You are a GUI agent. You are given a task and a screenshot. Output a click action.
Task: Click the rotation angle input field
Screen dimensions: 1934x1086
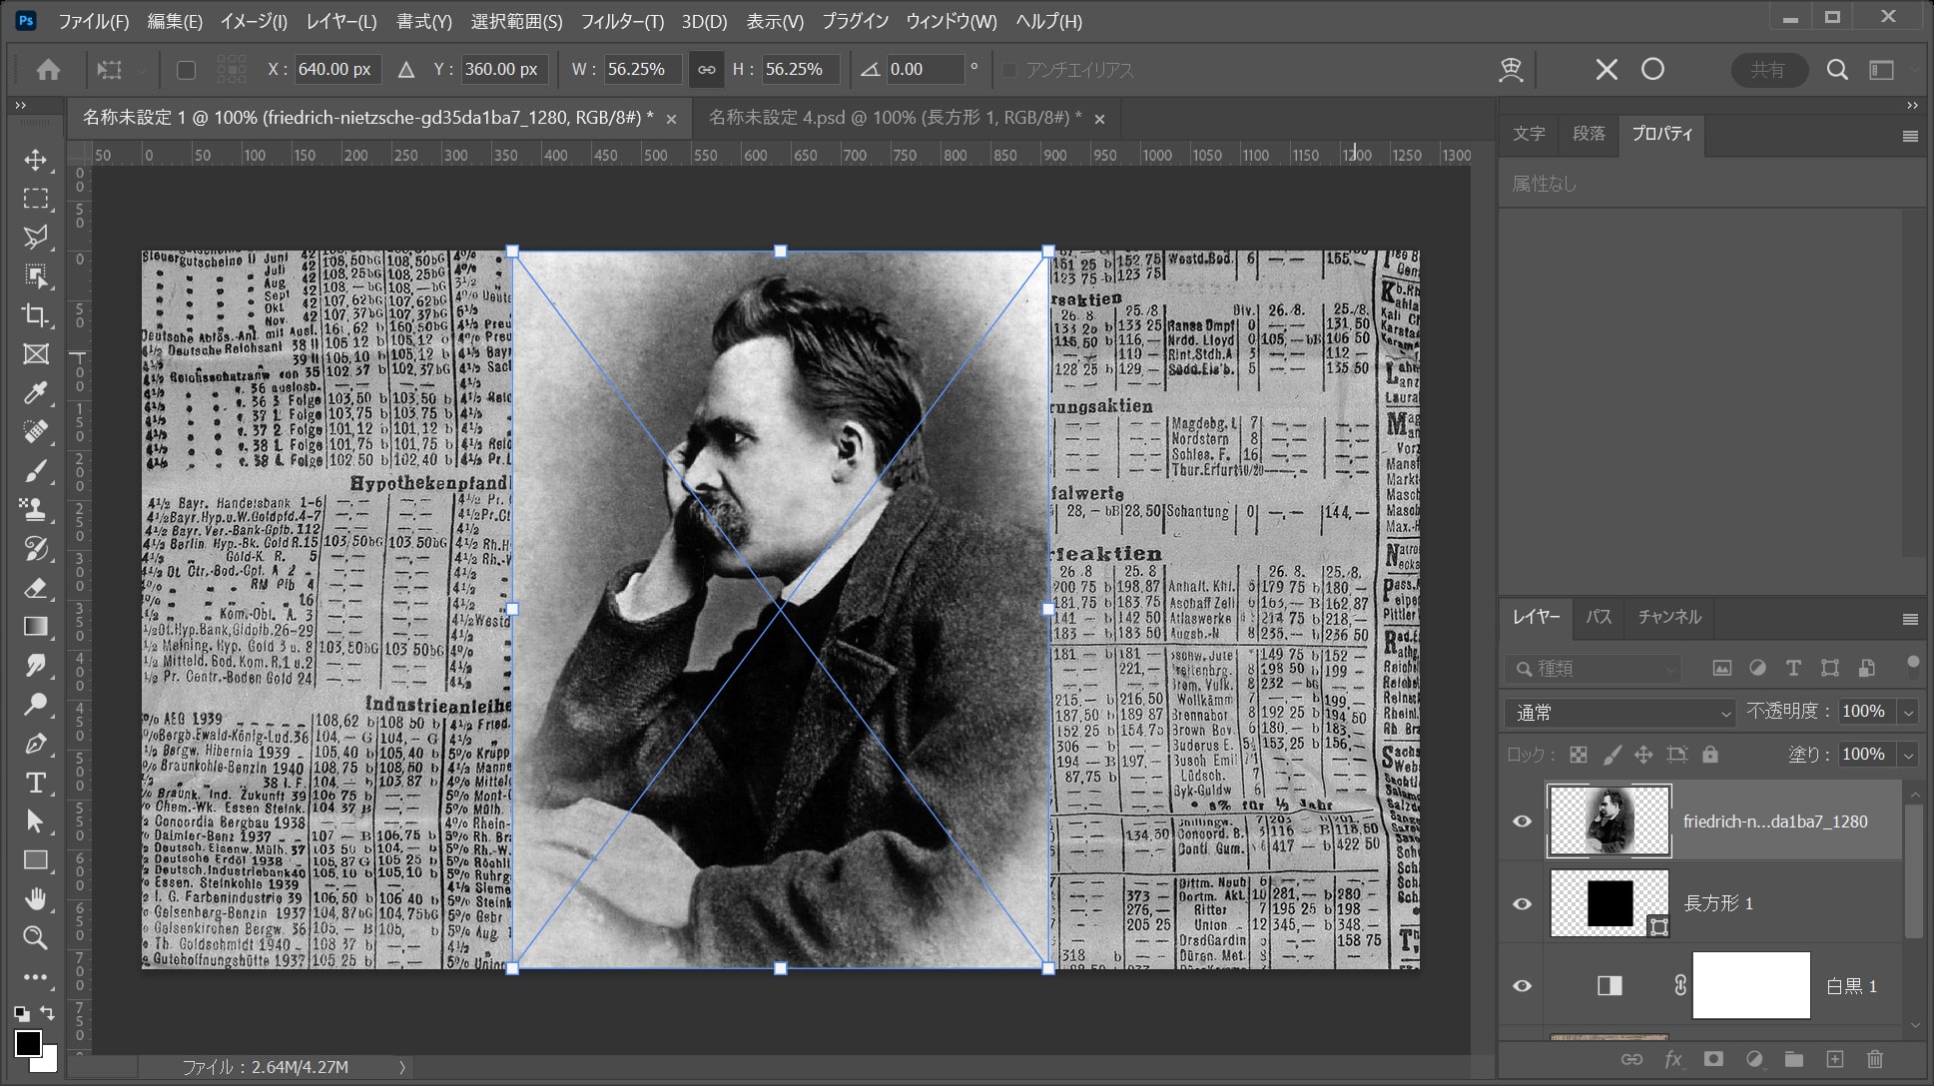pyautogui.click(x=925, y=70)
